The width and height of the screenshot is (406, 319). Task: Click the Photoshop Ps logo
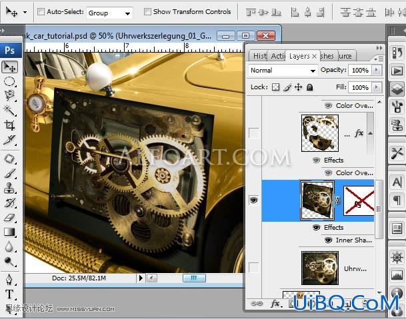(x=10, y=50)
